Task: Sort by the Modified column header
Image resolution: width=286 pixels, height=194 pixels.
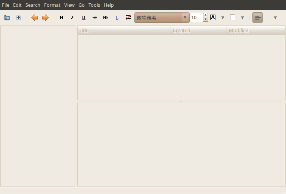Action: (x=256, y=30)
